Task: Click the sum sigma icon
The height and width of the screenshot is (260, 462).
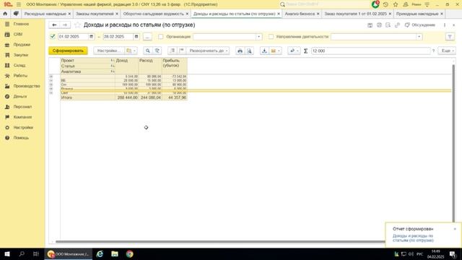Action: click(305, 51)
